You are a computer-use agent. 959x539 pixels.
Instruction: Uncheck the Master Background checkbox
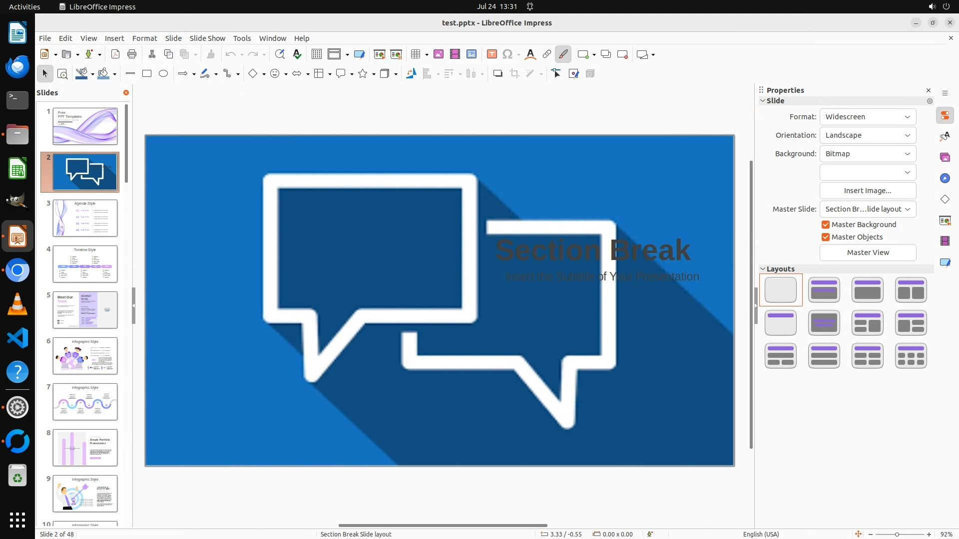826,225
